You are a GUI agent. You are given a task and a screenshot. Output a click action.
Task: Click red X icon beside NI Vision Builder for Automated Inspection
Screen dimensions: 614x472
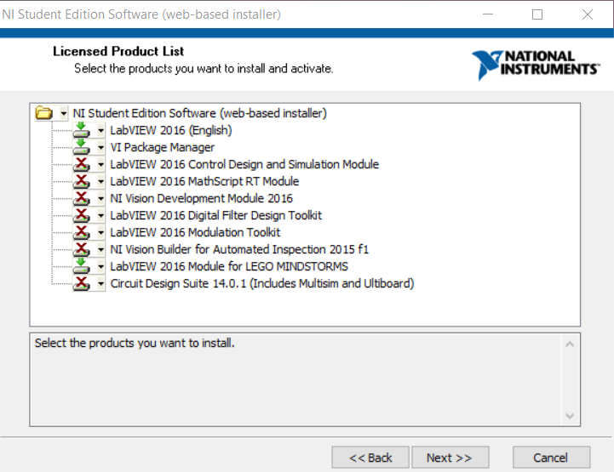[x=82, y=249]
